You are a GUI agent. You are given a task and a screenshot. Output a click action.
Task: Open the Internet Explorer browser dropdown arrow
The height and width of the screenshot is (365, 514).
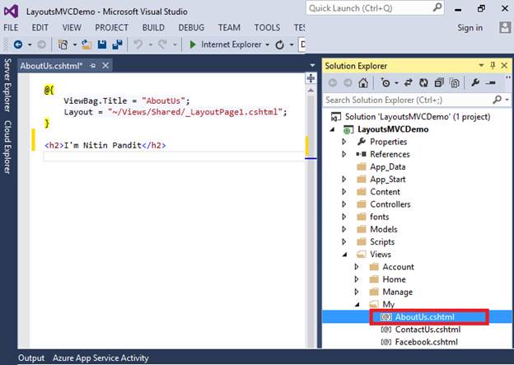(267, 44)
